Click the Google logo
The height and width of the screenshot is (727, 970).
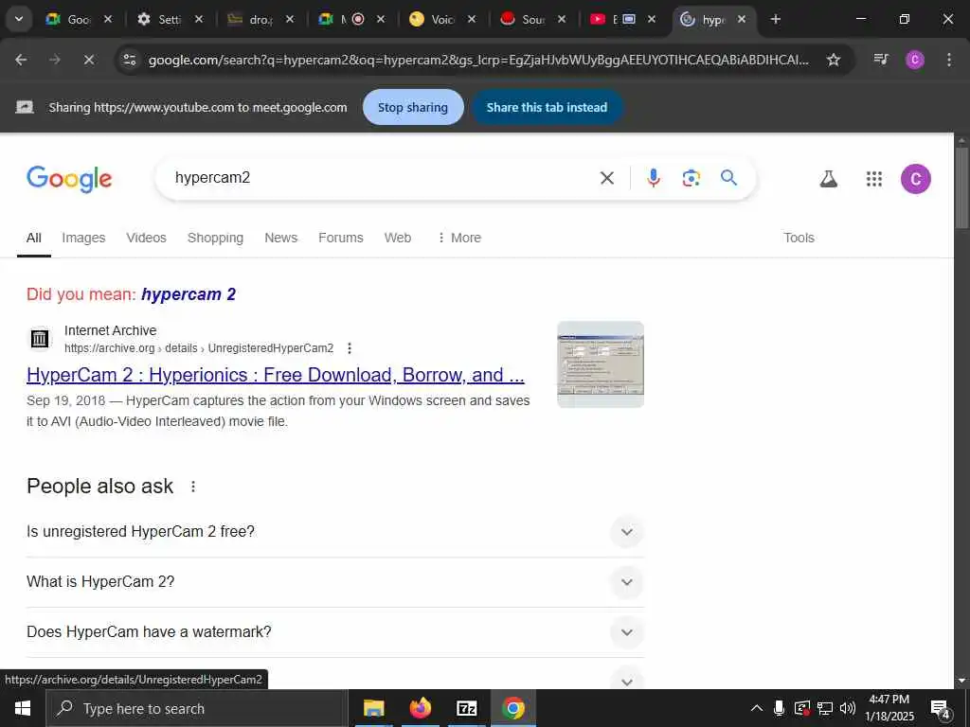tap(69, 179)
